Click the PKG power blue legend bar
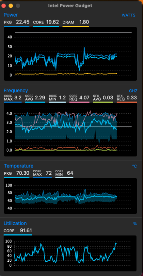143x276 pixels. coord(17,26)
